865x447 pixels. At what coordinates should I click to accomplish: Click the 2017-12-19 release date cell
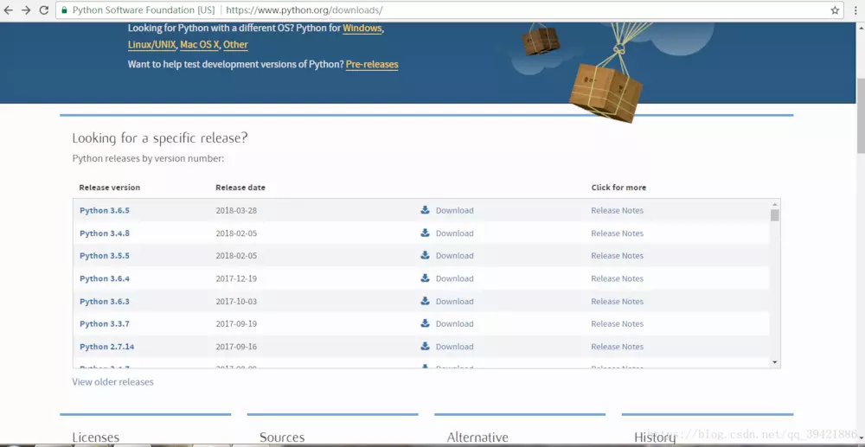click(x=236, y=278)
